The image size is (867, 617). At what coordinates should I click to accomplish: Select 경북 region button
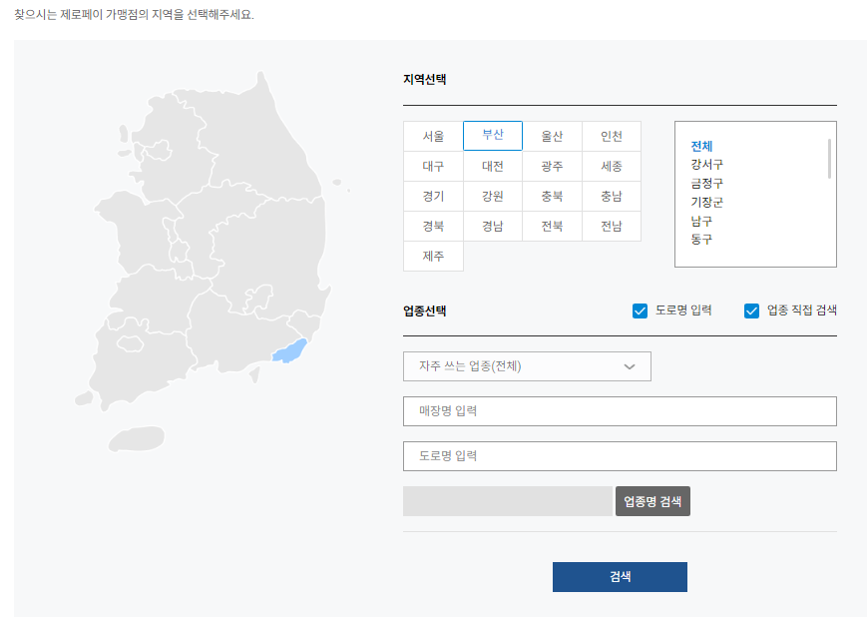point(433,226)
